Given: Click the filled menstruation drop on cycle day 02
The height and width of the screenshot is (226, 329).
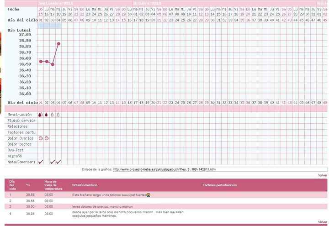Looking at the screenshot, I should (46, 115).
